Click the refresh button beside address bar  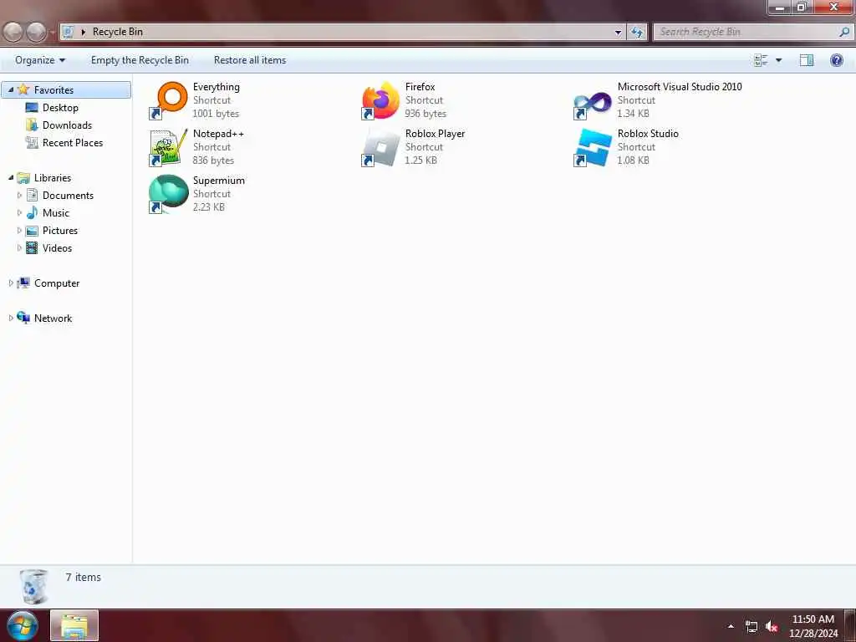click(637, 33)
